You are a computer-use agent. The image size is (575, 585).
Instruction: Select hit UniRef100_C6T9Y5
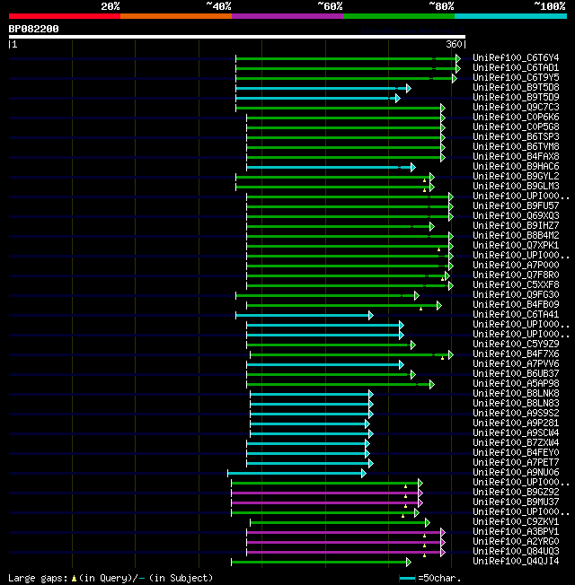(516, 77)
